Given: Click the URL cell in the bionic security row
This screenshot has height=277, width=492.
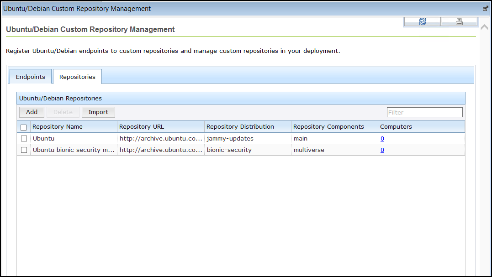Looking at the screenshot, I should pyautogui.click(x=161, y=150).
